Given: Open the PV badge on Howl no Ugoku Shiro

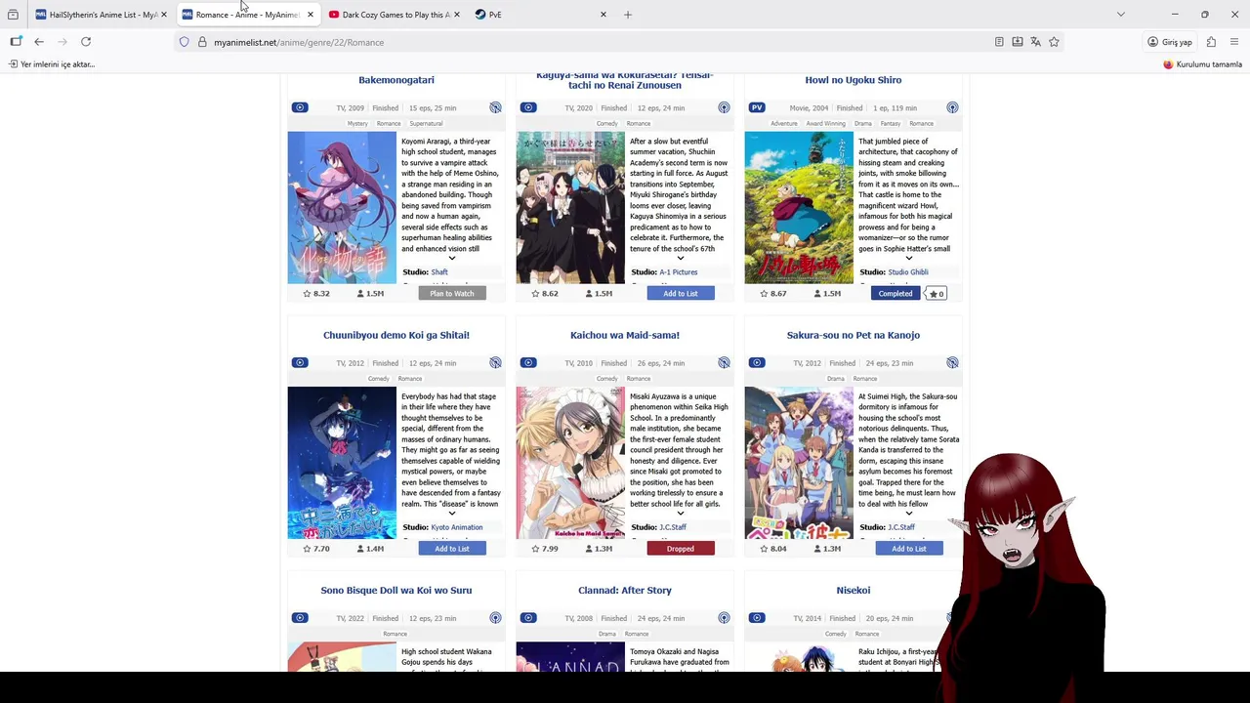Looking at the screenshot, I should (757, 107).
